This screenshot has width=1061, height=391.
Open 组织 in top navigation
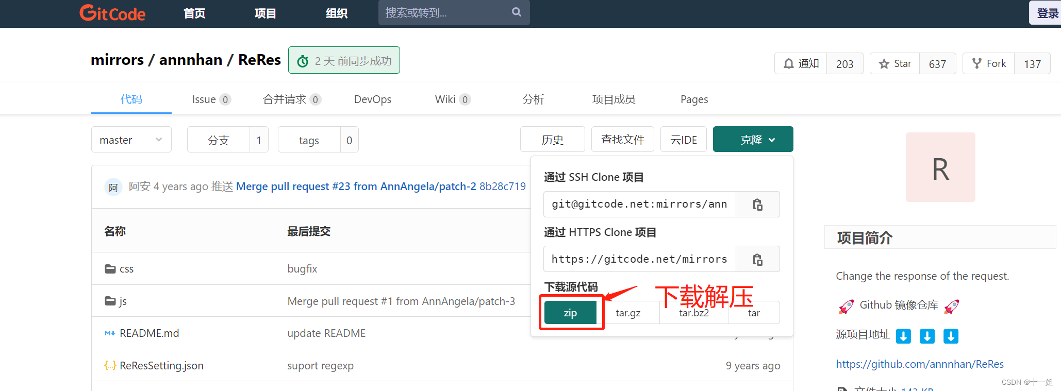click(x=337, y=13)
